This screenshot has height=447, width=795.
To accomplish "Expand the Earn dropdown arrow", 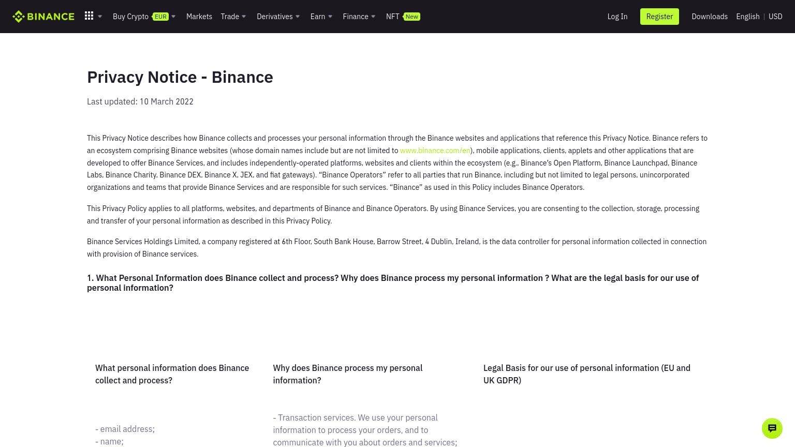I will point(330,17).
